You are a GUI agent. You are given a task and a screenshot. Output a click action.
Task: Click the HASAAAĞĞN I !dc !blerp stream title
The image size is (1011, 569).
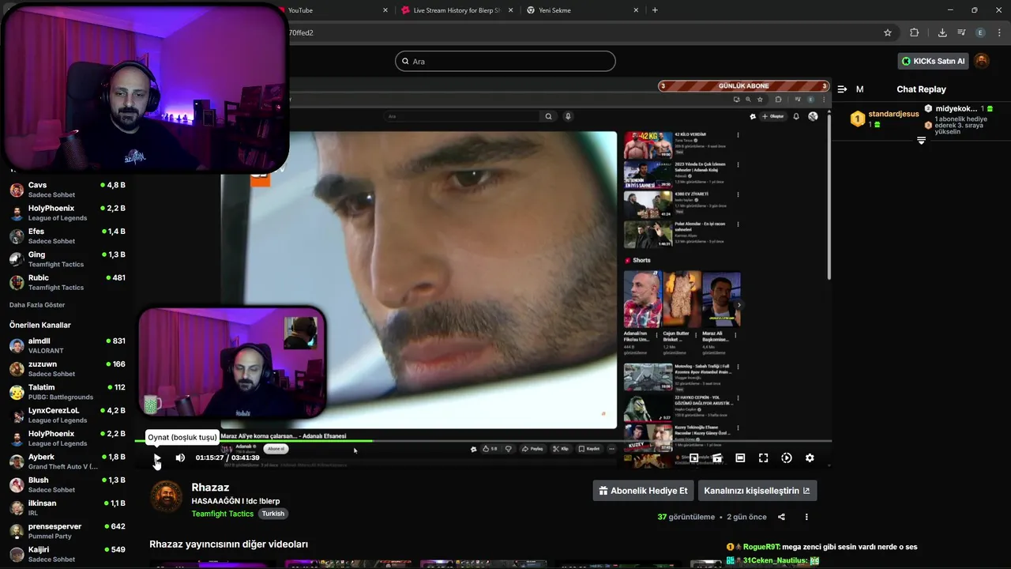click(235, 501)
